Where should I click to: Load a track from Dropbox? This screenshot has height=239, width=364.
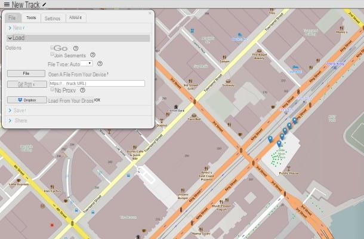point(27,100)
